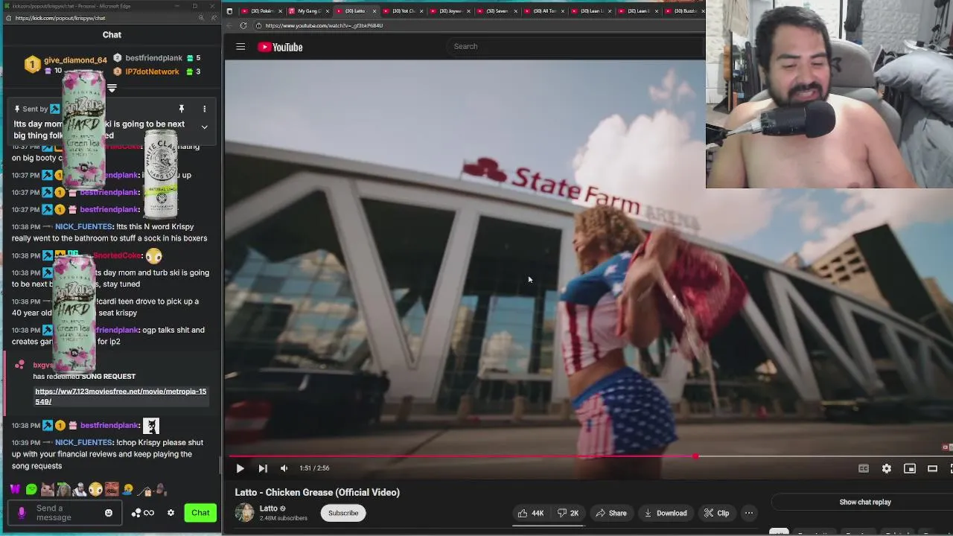Close the '(30) Latto' tab
The image size is (953, 536).
[374, 11]
